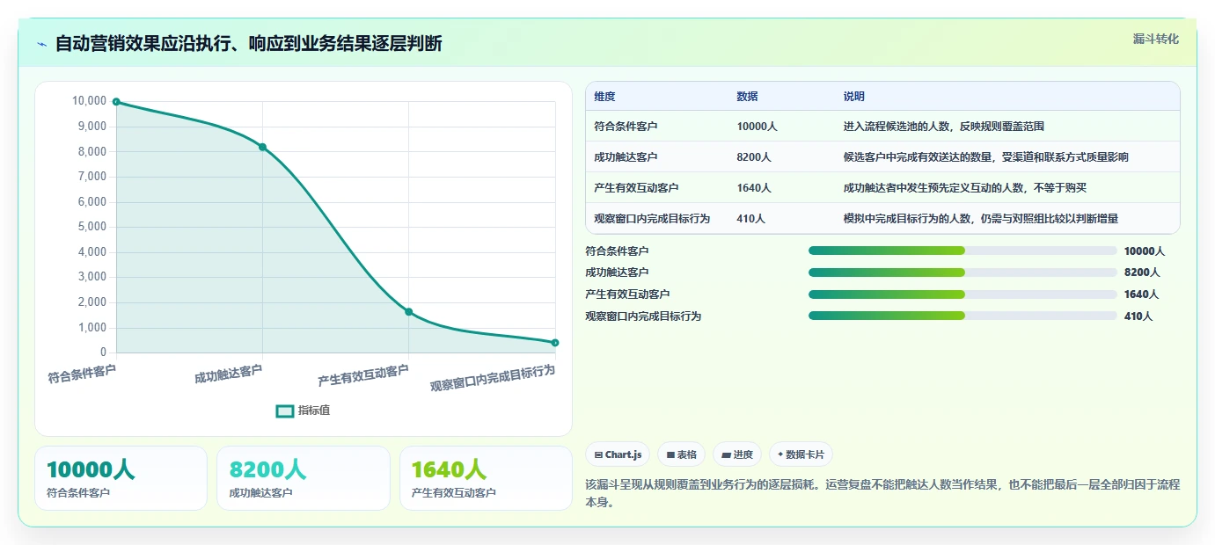Click description 模拟中完成目标行为的人数
Screen dimensions: 1215x545
click(x=980, y=218)
